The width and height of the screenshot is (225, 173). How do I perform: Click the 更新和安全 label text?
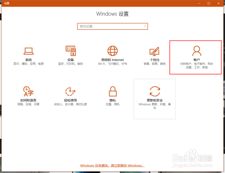click(155, 100)
